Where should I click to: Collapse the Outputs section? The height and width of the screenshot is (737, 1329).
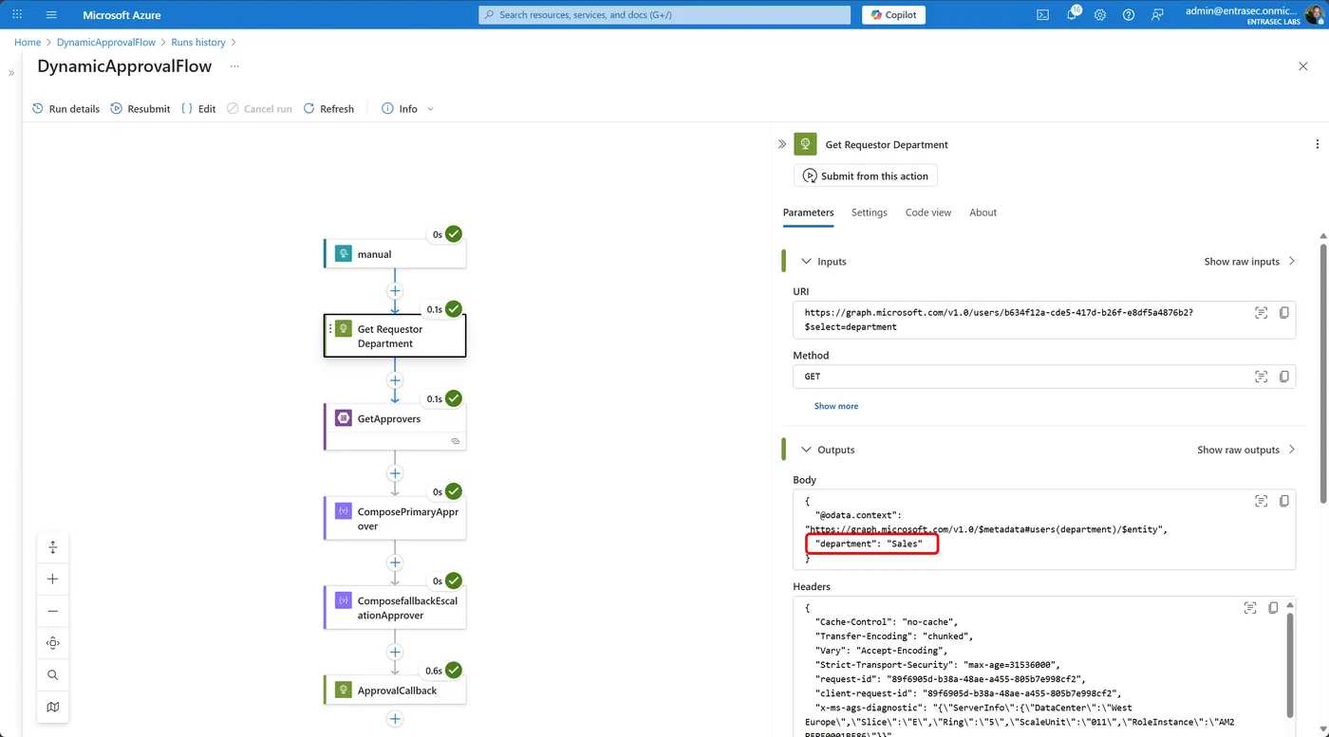806,450
